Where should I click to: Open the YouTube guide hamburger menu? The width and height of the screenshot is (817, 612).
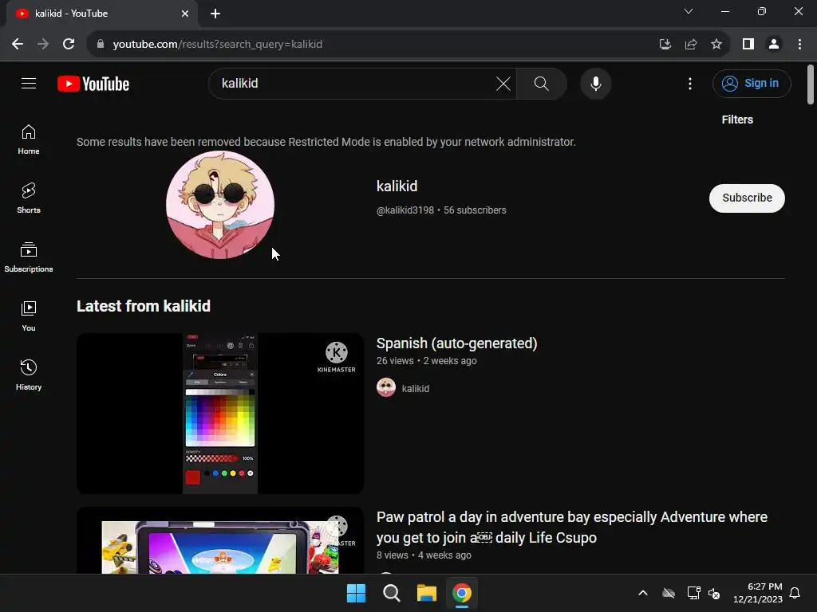(x=29, y=83)
